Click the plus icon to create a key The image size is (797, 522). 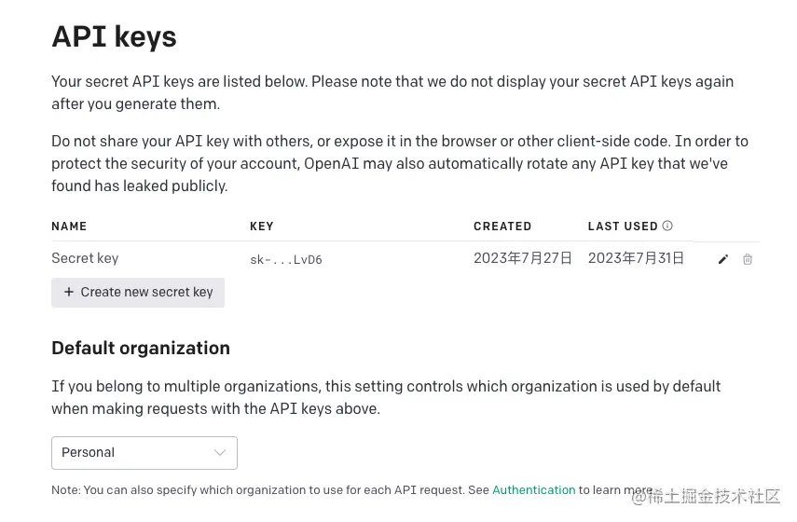69,292
